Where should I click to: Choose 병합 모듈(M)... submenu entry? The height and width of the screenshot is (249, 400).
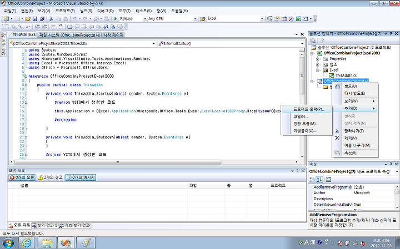click(306, 124)
